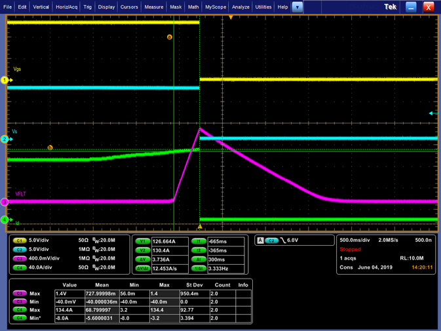The height and width of the screenshot is (331, 441).
Task: Select channel 4 ground marker on waveform
Action: pos(5,220)
